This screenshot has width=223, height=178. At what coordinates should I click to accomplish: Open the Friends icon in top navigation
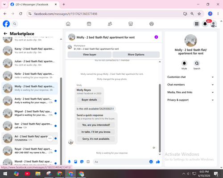[110, 24]
